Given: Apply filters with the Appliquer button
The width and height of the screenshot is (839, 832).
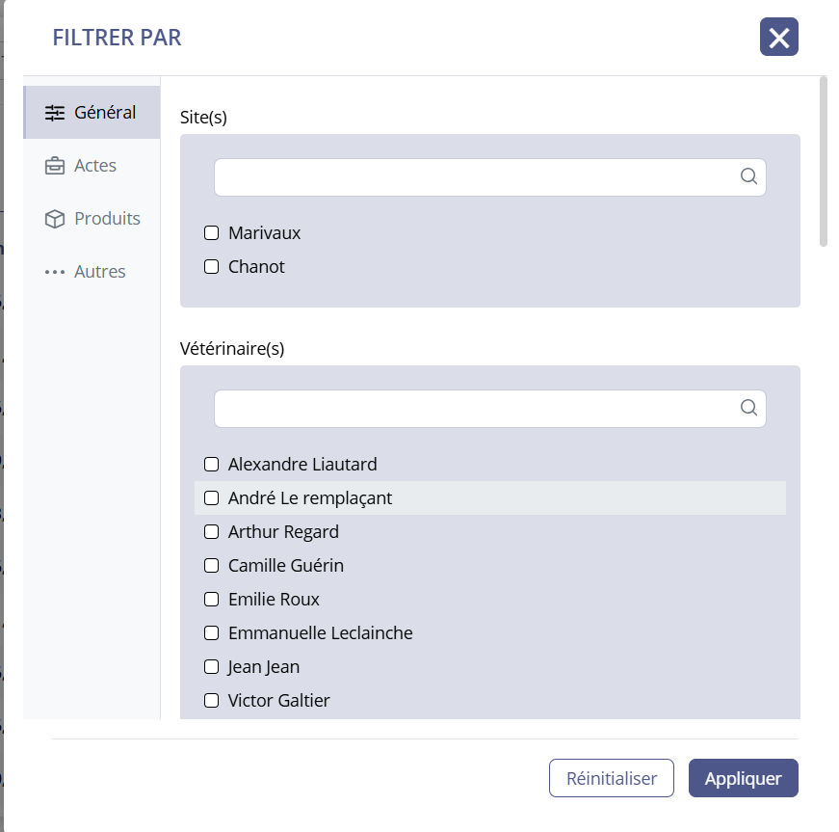Looking at the screenshot, I should click(743, 778).
